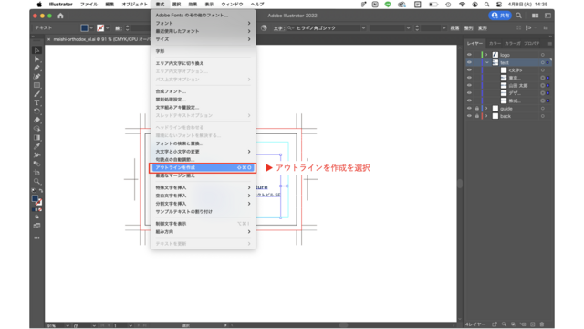Screen dimensions: 584x329
Task: Open the fill color dropdown arrow
Action: [x=91, y=28]
